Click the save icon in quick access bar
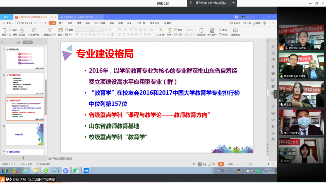This screenshot has width=326, height=183. pos(18,23)
